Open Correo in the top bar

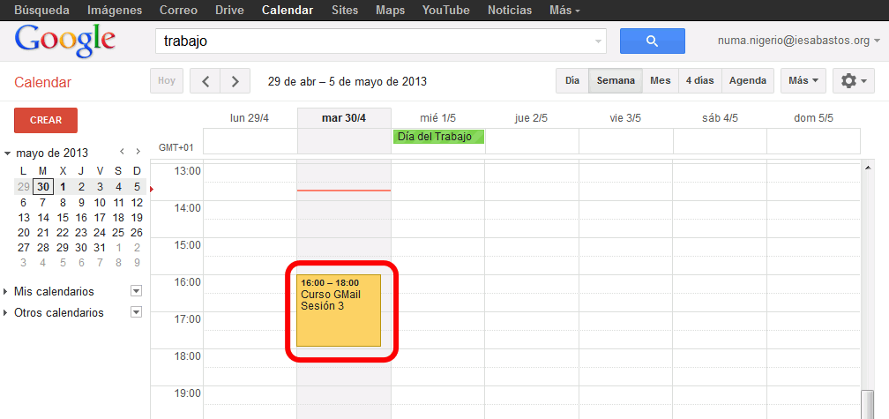(178, 11)
